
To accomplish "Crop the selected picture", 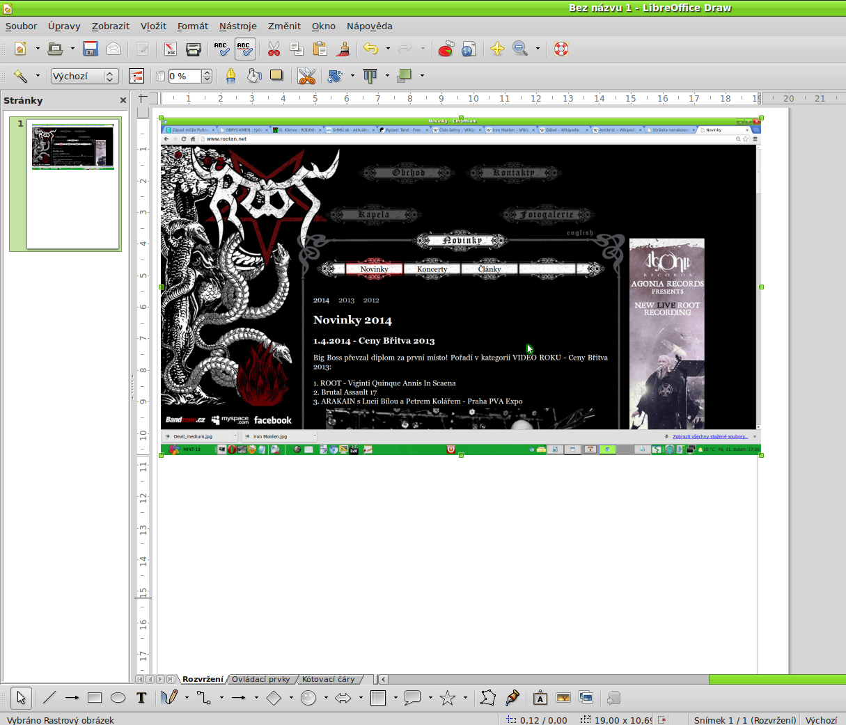I will point(306,76).
